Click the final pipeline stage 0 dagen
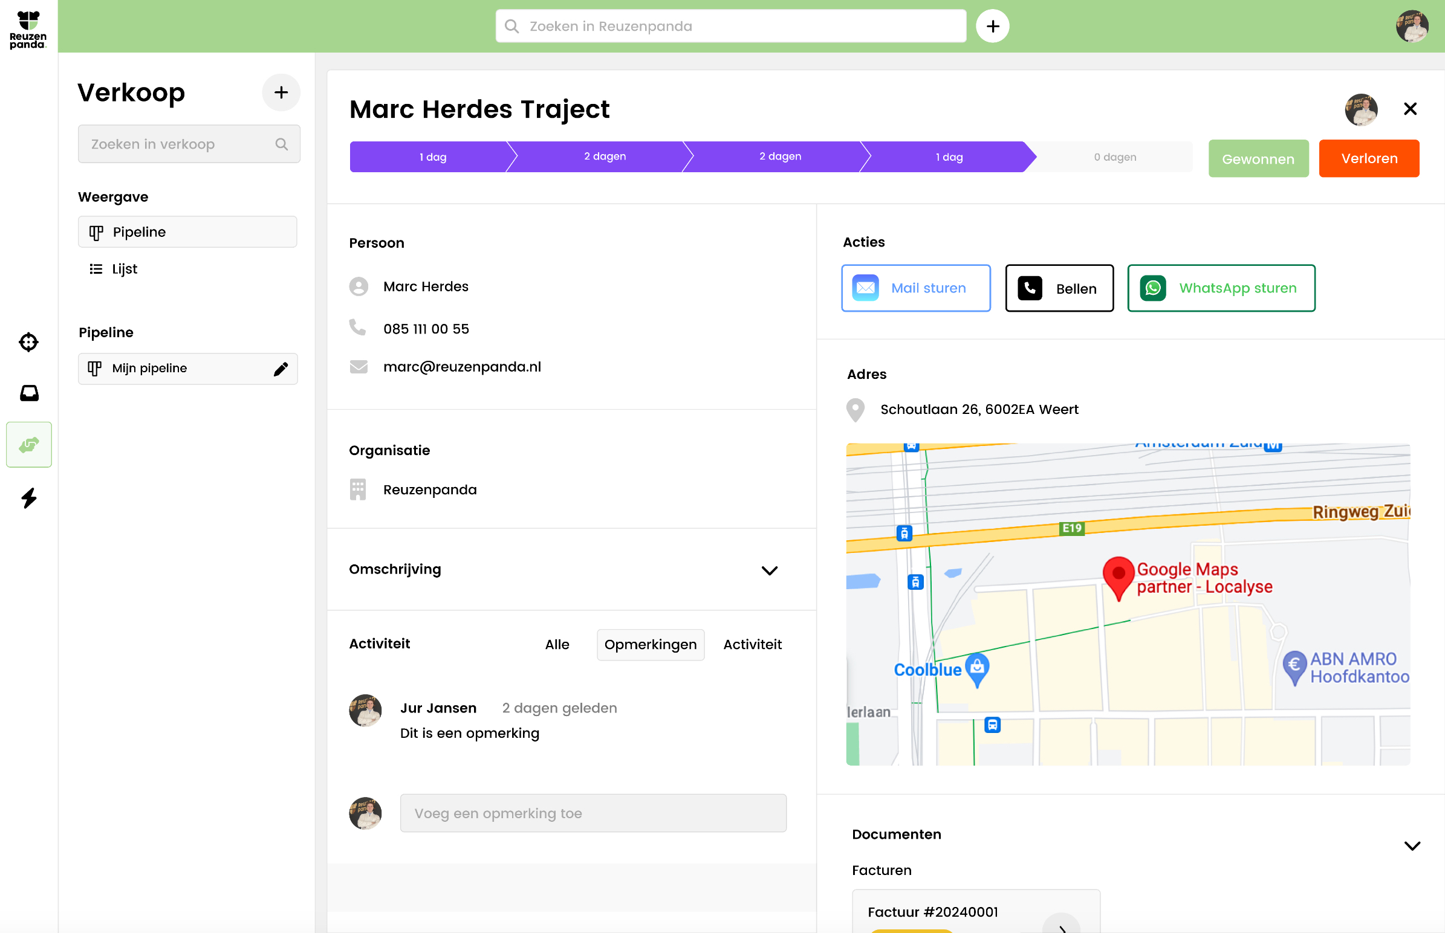Screen dimensions: 1445x933 [x=1114, y=157]
